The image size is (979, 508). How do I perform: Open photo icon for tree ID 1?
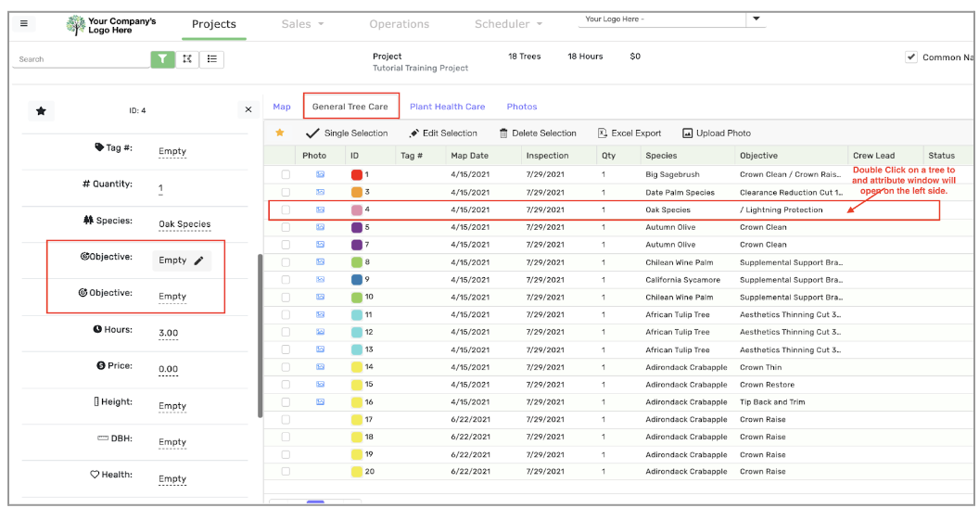320,174
